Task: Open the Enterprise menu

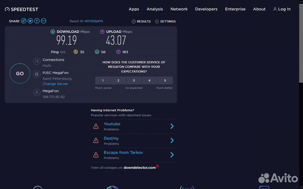Action: (235, 9)
